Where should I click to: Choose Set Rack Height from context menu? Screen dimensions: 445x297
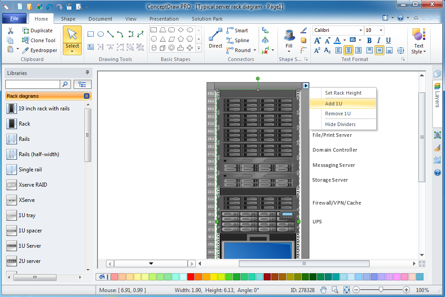coord(343,93)
